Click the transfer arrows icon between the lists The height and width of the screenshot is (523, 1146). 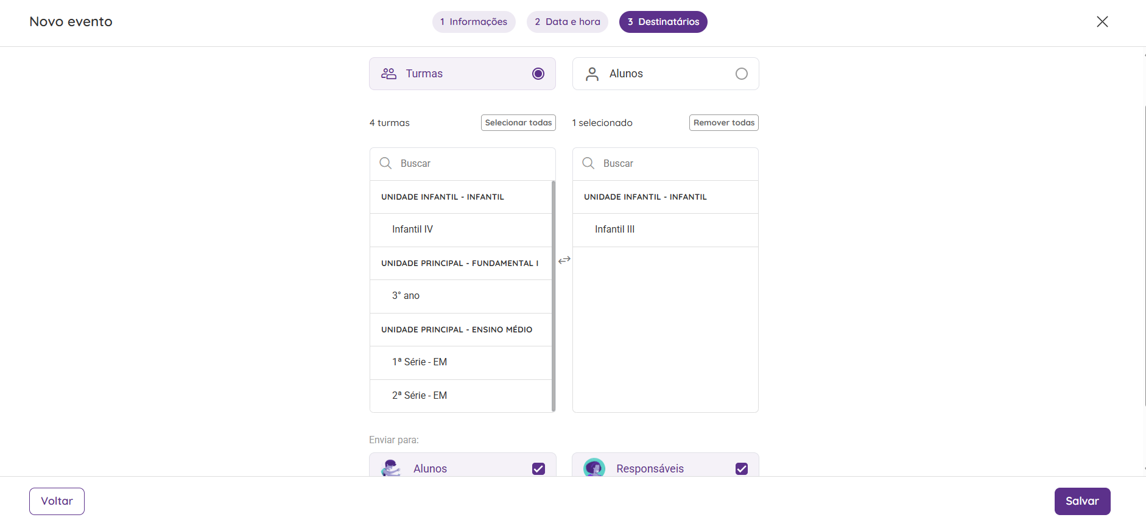click(564, 260)
